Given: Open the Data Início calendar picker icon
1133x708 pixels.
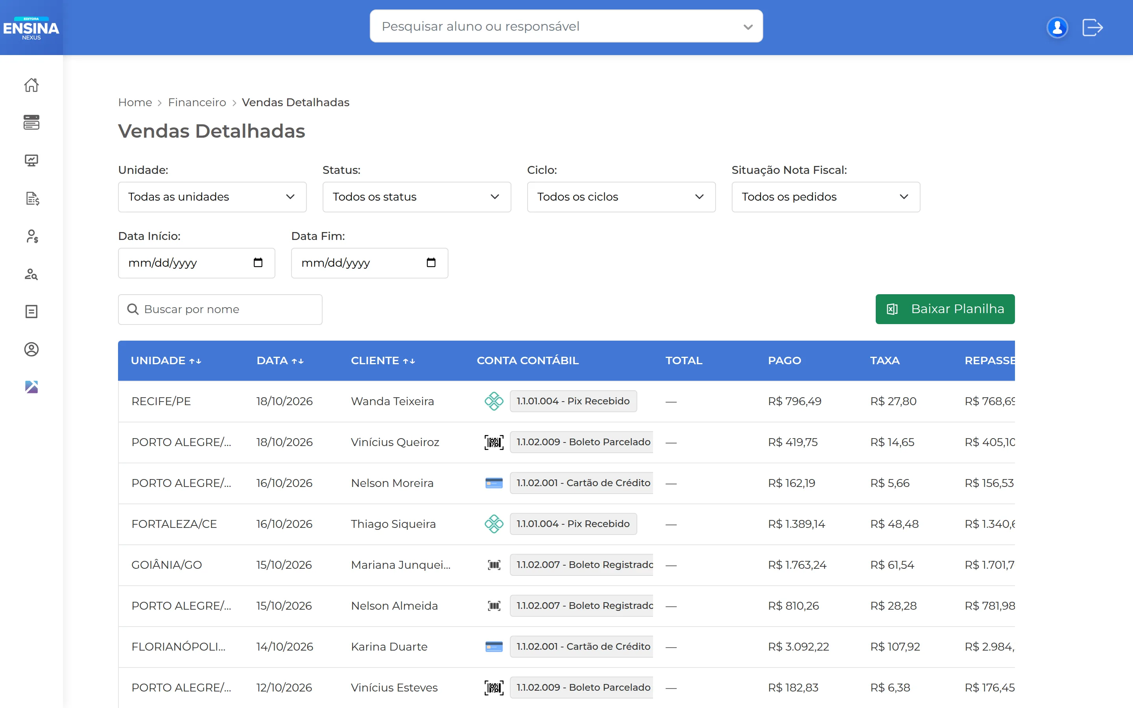Looking at the screenshot, I should (258, 263).
